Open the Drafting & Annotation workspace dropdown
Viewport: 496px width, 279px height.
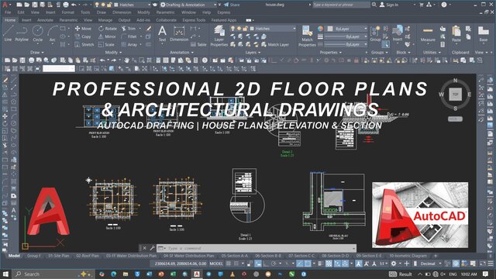point(188,5)
